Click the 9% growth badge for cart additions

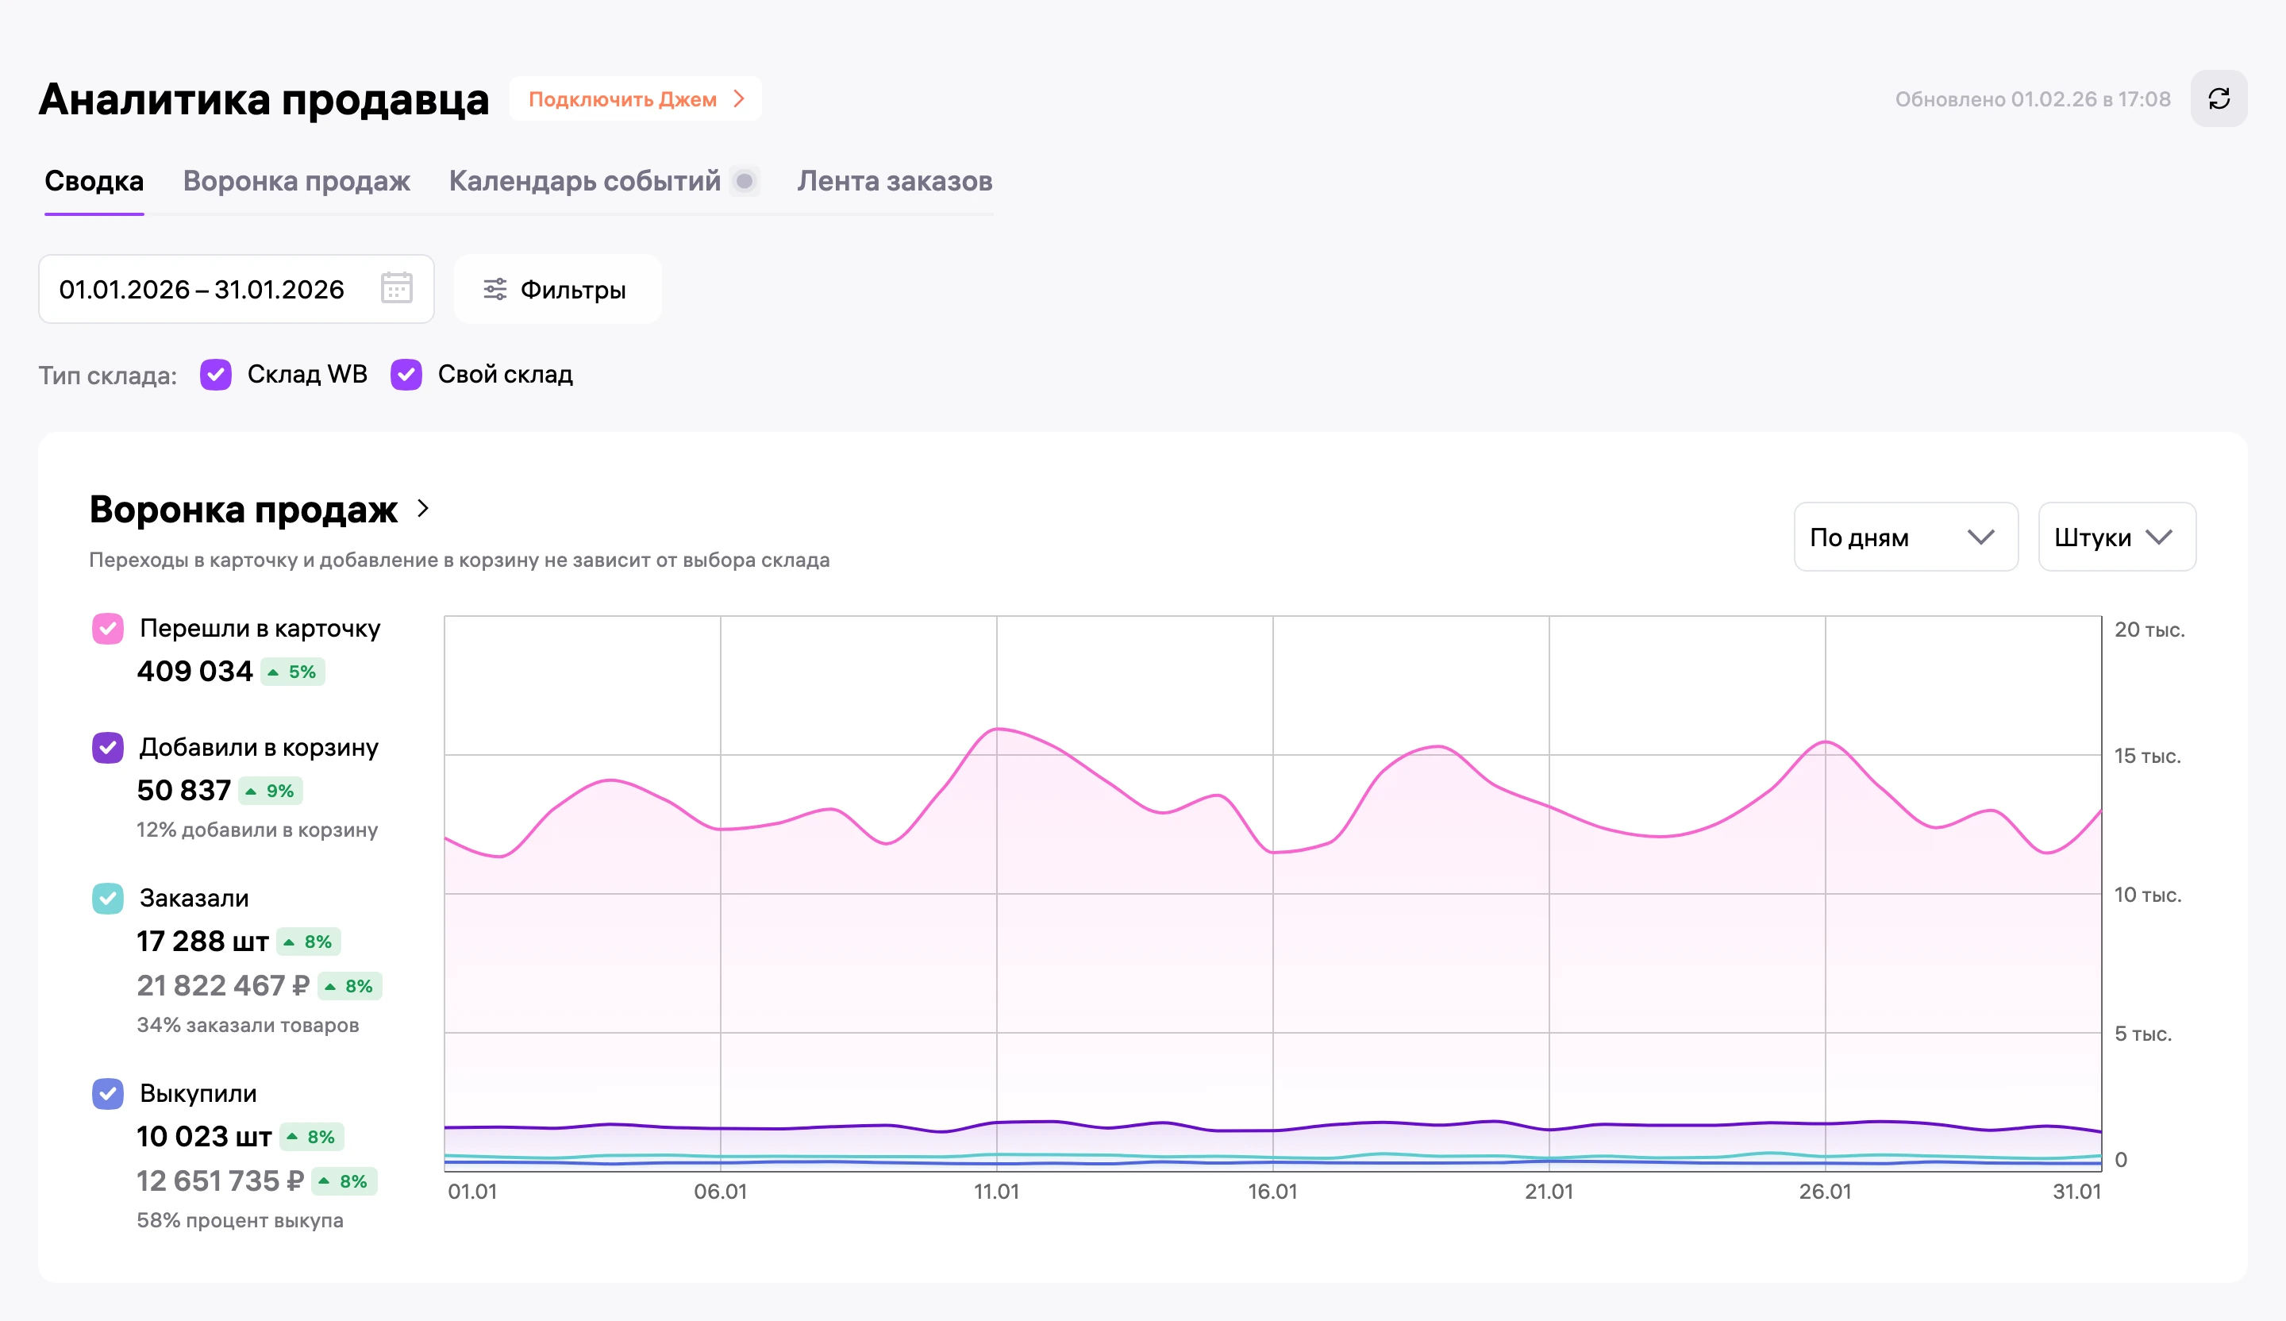pyautogui.click(x=271, y=791)
